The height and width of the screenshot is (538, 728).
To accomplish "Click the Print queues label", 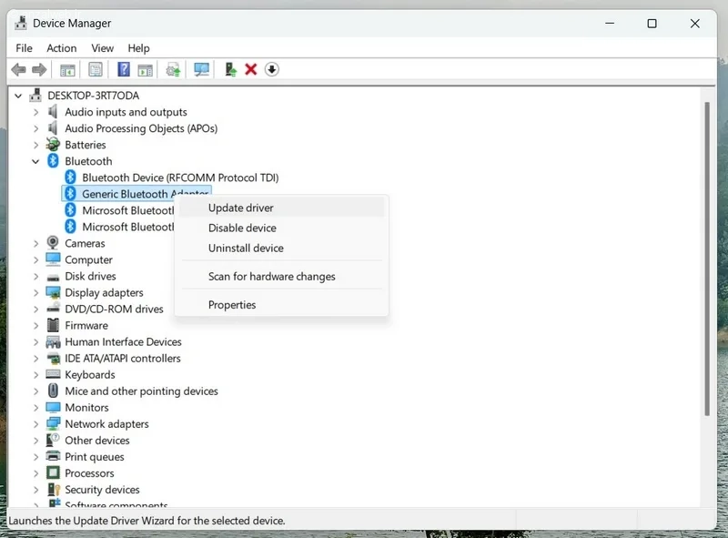I will point(95,457).
